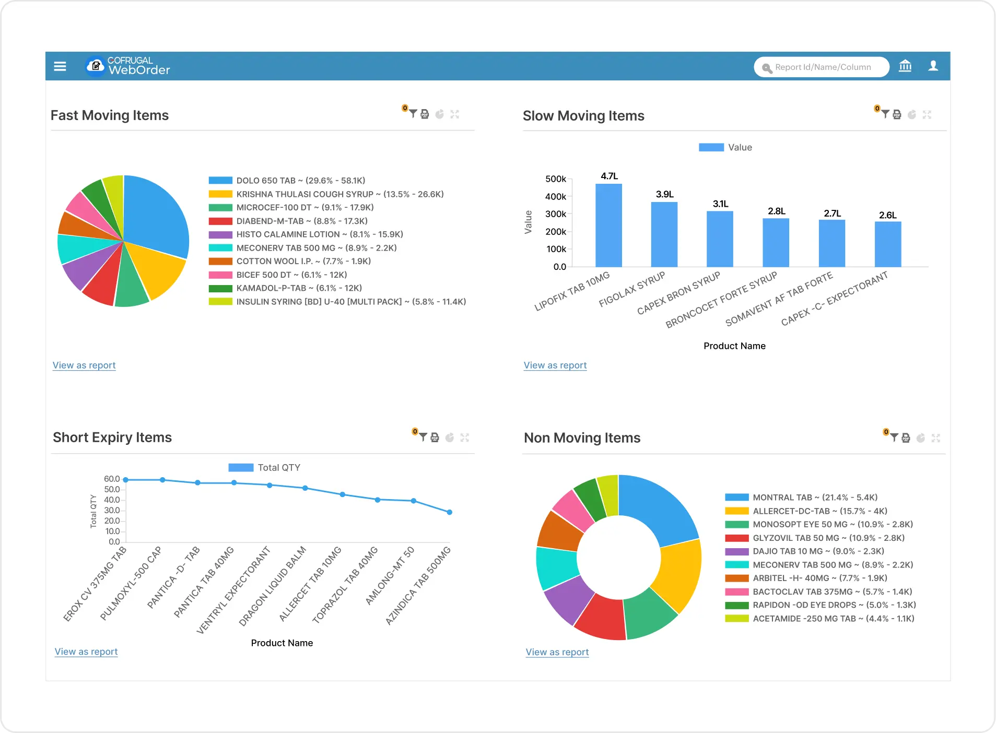Export Slow Moving Items as PDF
The height and width of the screenshot is (733, 996).
897,115
